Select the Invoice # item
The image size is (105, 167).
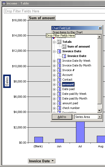[68, 70]
